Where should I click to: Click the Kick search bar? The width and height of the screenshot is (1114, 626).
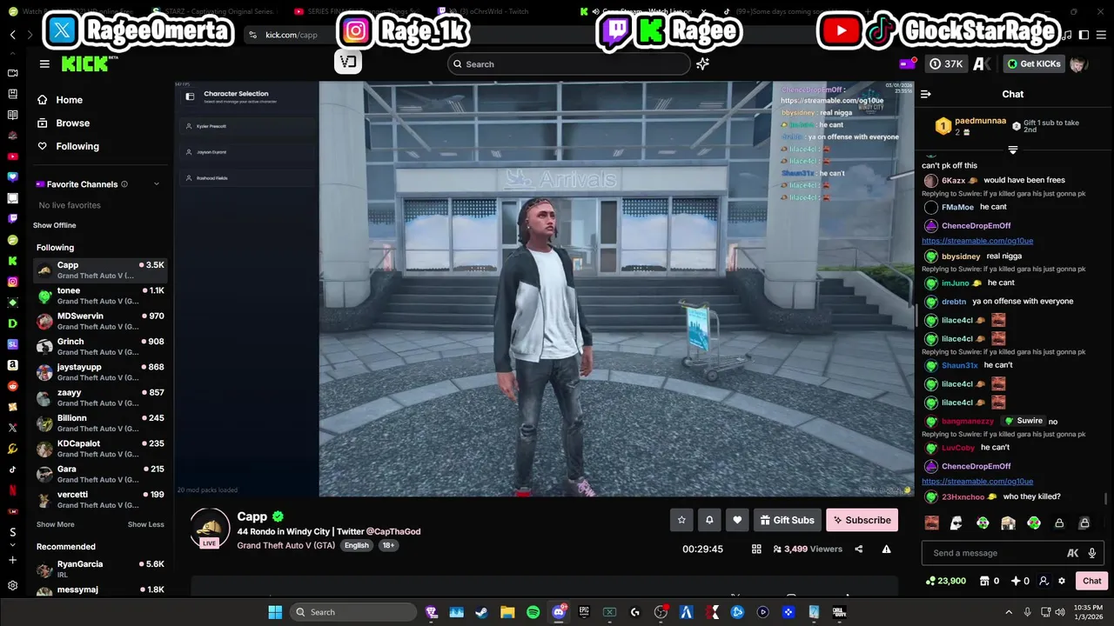pos(569,63)
